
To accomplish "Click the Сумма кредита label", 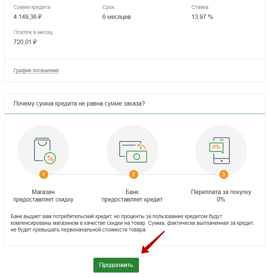I will click(x=32, y=7).
